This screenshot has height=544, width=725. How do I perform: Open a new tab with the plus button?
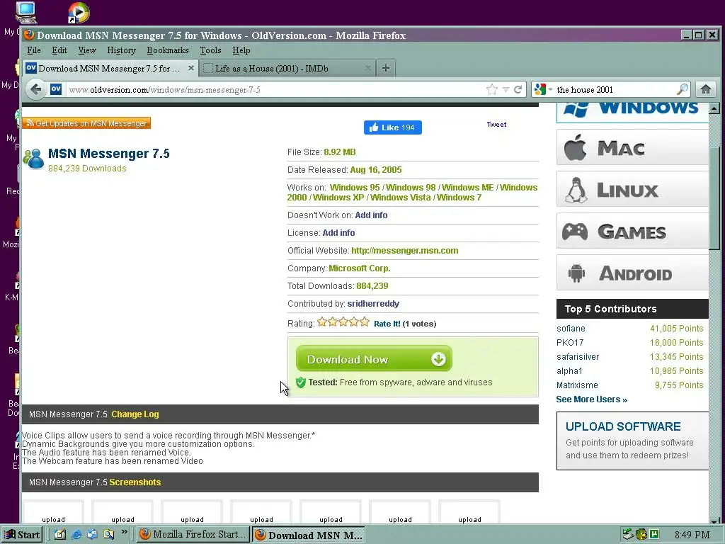coord(386,69)
